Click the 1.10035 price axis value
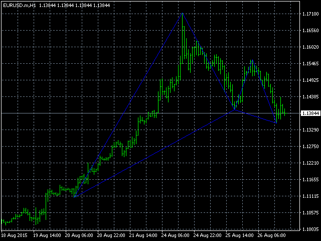The image size is (321, 241). (x=310, y=229)
